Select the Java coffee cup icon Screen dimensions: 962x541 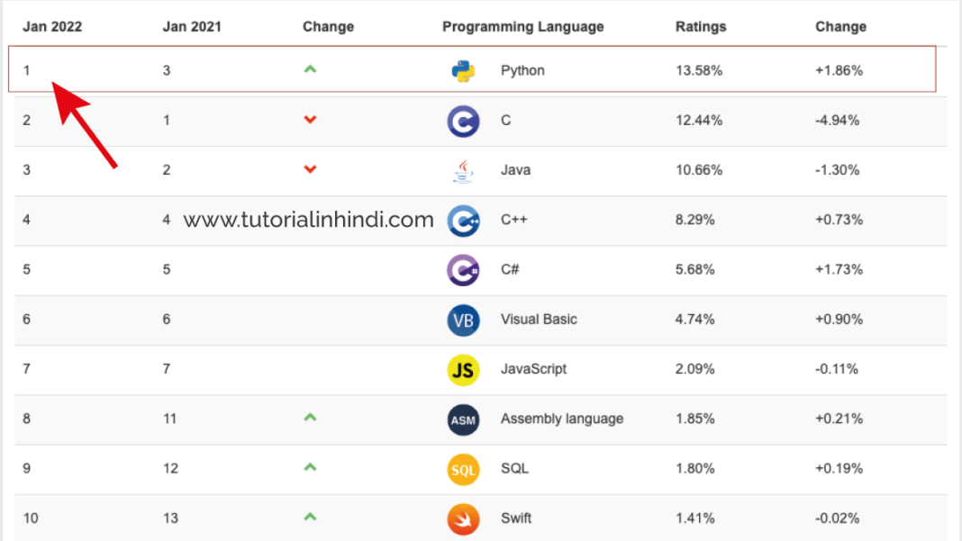coord(463,171)
